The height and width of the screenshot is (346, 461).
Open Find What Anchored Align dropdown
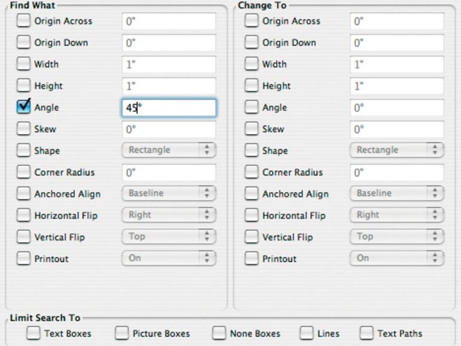tap(168, 193)
